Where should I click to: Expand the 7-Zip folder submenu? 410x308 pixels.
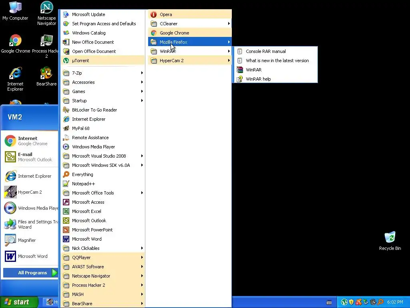103,73
